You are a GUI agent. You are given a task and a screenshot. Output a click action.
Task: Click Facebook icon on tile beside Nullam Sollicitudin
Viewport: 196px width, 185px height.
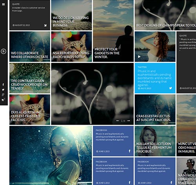tap(129, 151)
